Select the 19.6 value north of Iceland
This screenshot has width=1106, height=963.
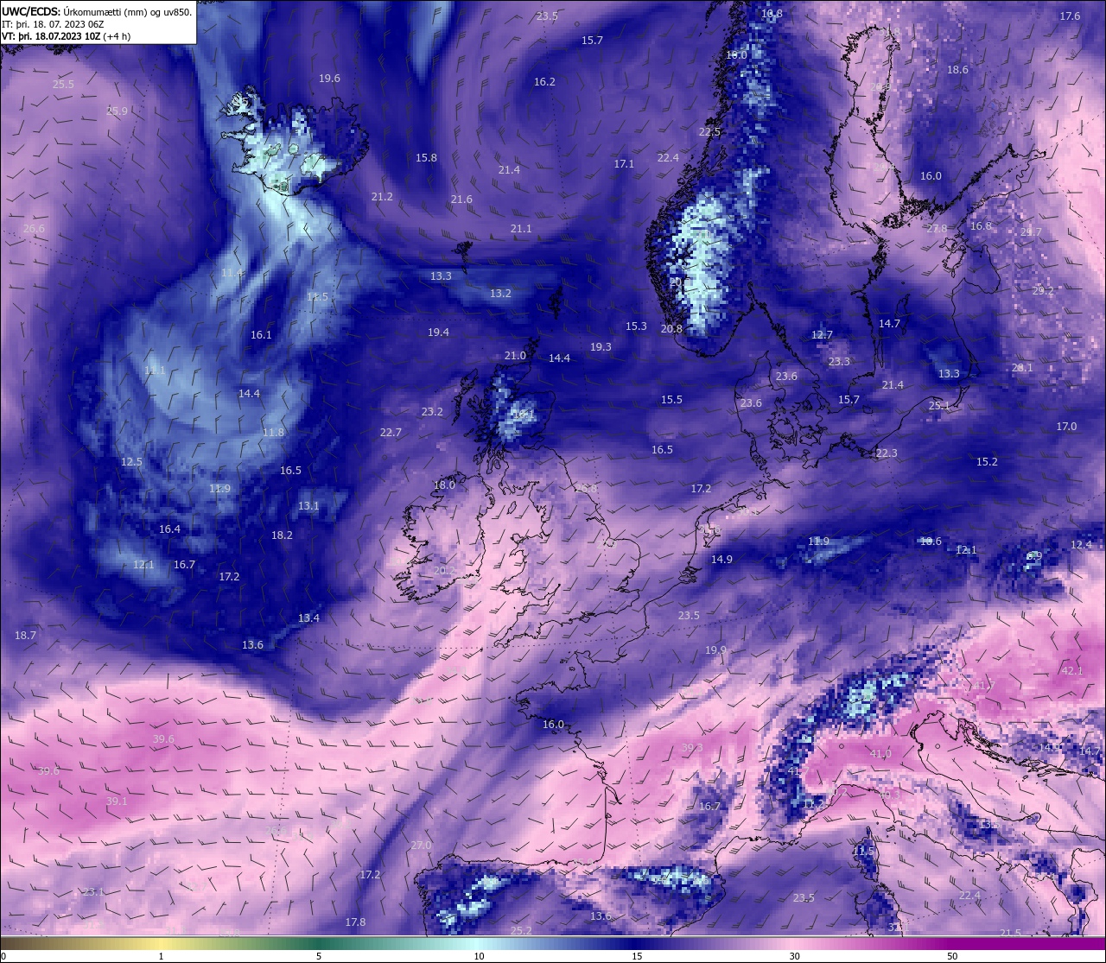coord(329,79)
